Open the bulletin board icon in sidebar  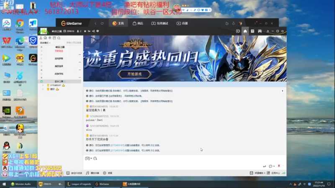tap(54, 38)
